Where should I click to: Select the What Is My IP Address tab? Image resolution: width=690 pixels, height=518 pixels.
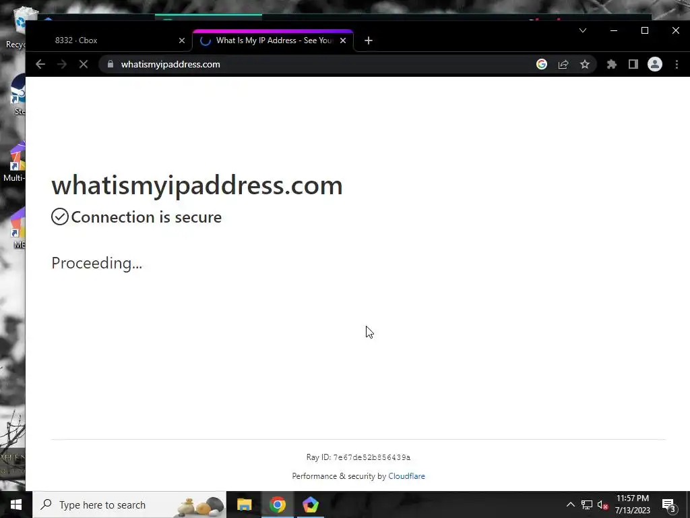point(273,40)
